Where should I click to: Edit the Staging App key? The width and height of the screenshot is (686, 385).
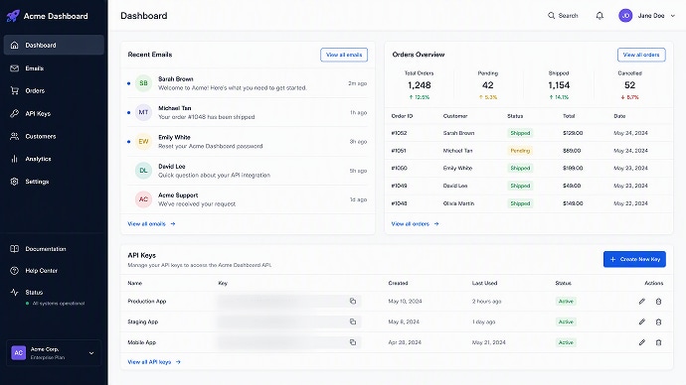point(642,321)
